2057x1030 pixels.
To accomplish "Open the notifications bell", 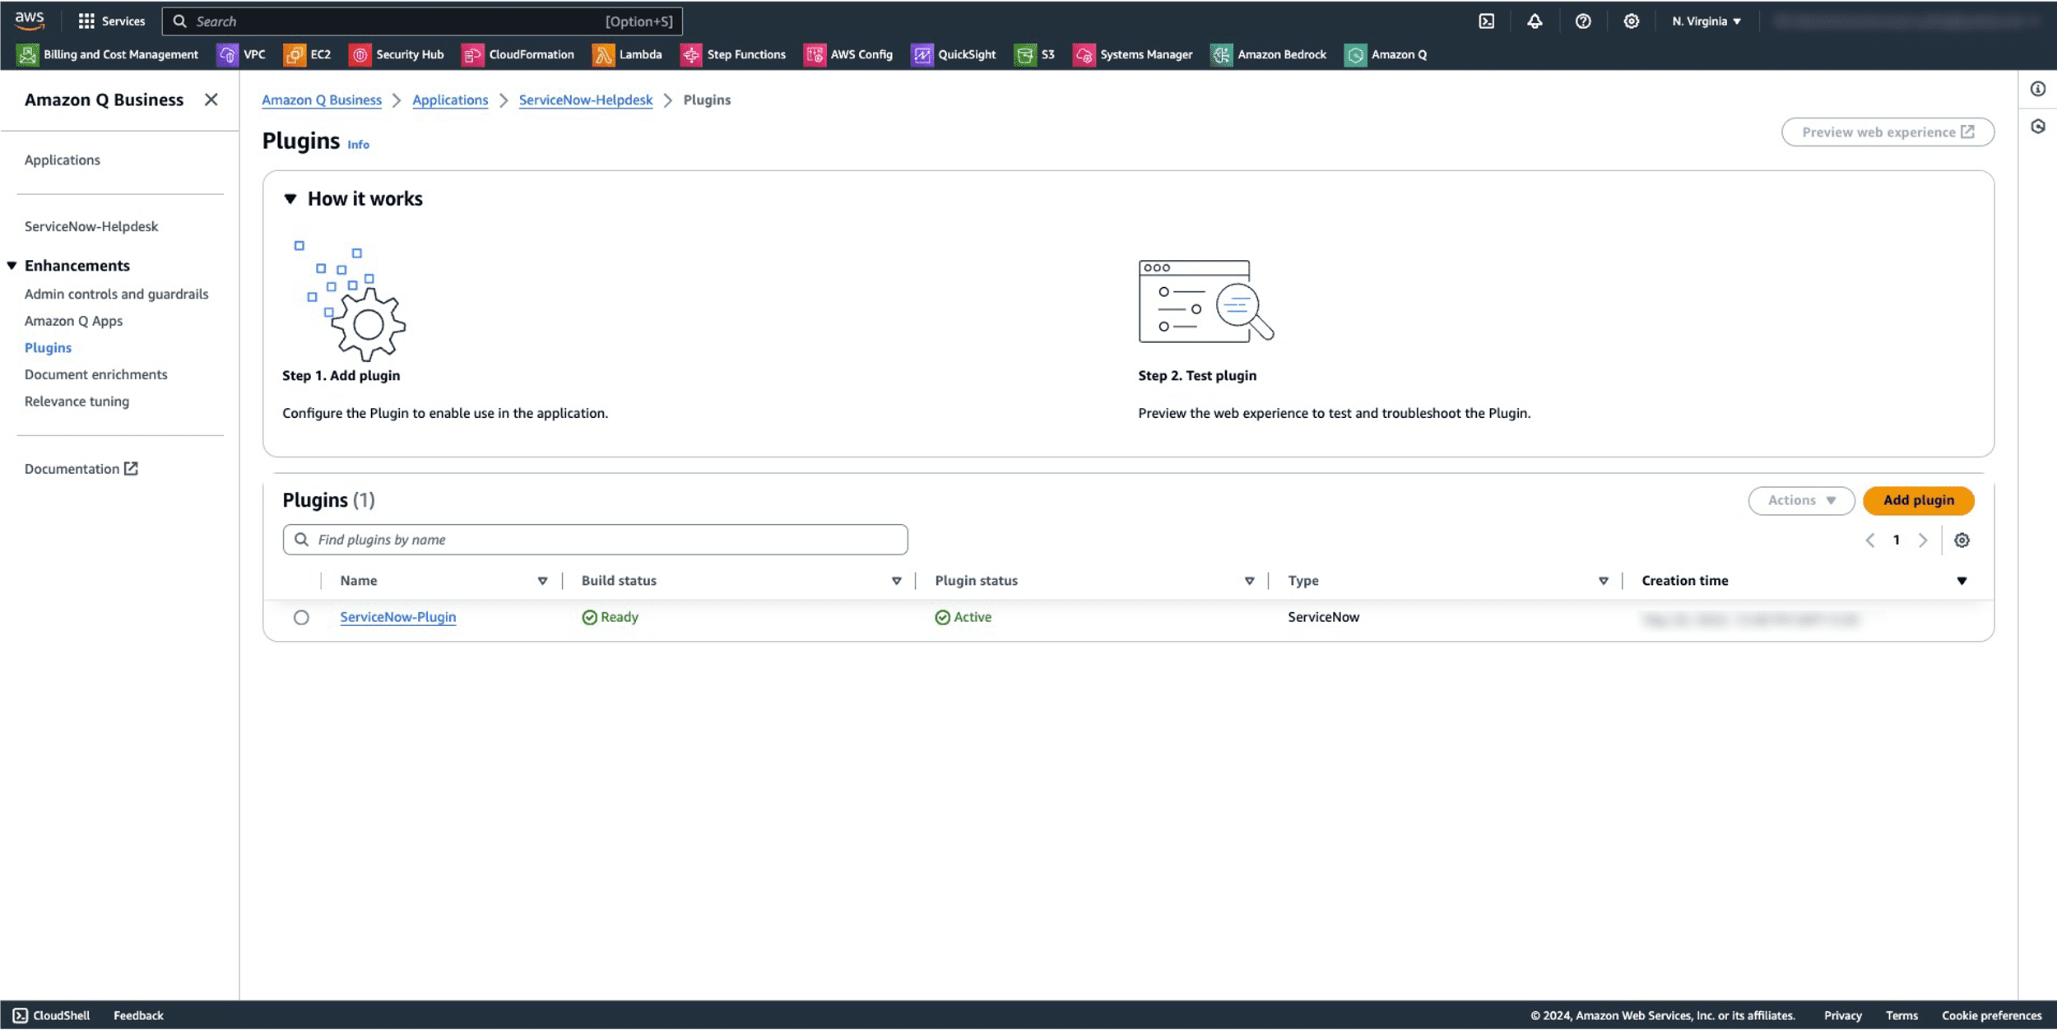I will pyautogui.click(x=1535, y=21).
